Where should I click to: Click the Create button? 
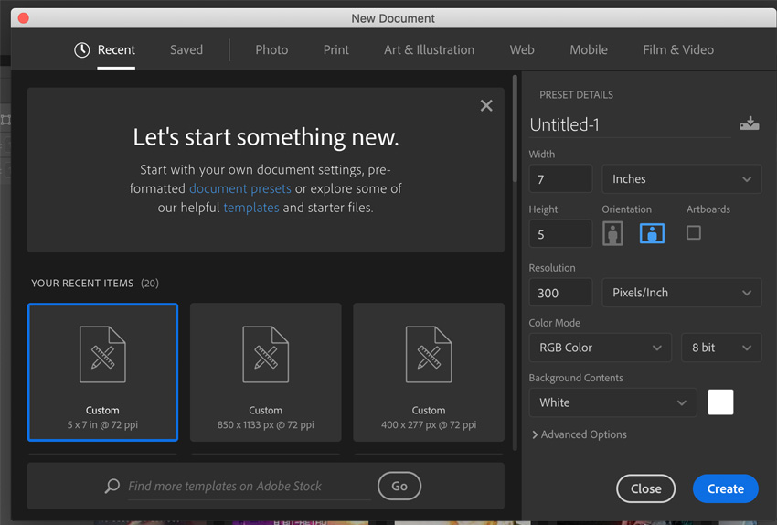point(726,488)
